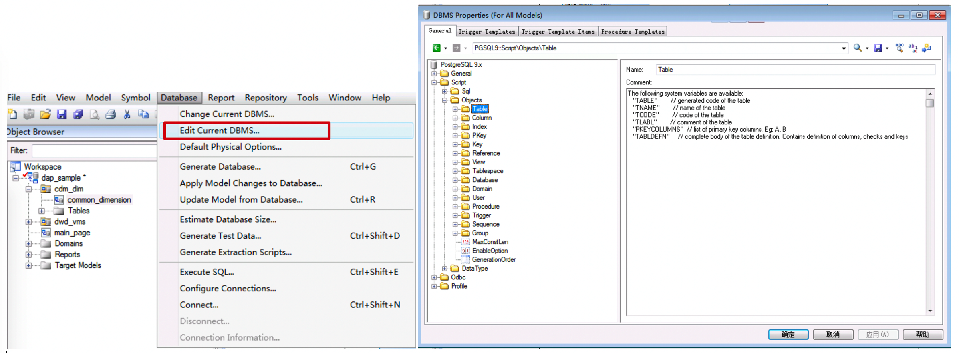
Task: Choose Edit Current DBMS... menu entry
Action: click(x=286, y=130)
